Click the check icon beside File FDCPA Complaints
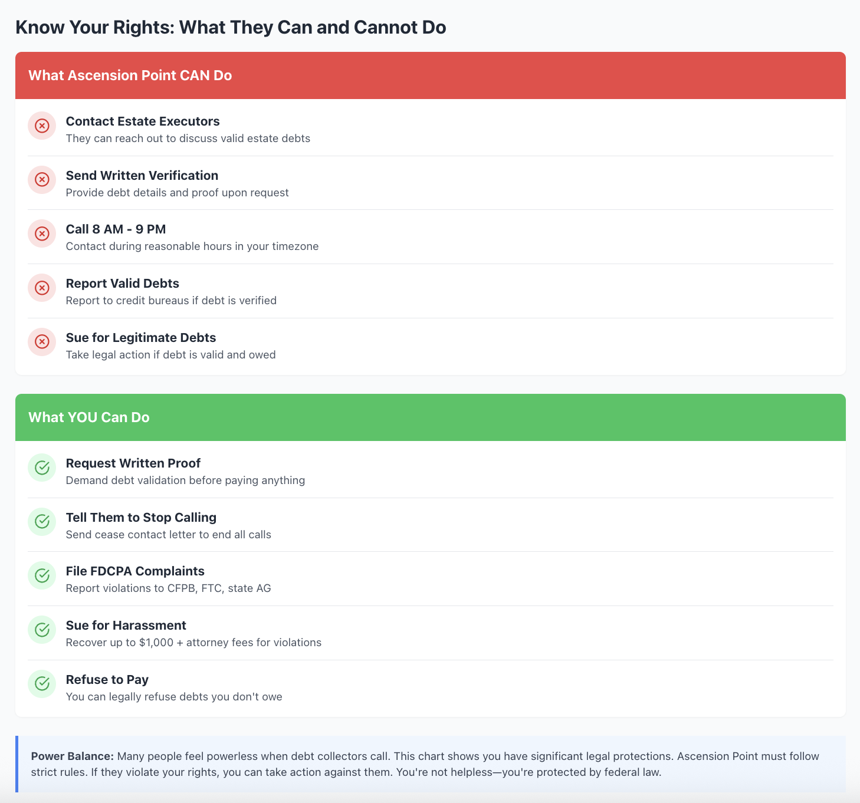860x803 pixels. (42, 575)
